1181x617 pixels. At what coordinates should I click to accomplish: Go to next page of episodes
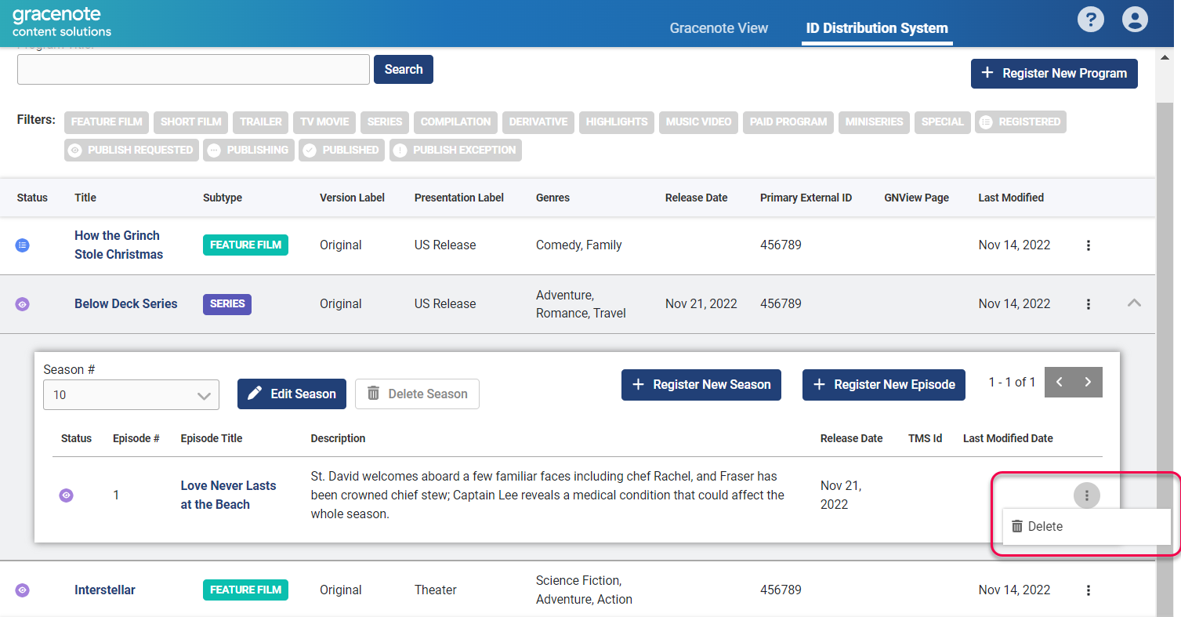1088,383
